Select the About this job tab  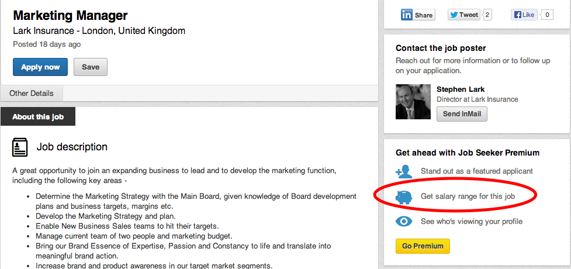point(38,117)
